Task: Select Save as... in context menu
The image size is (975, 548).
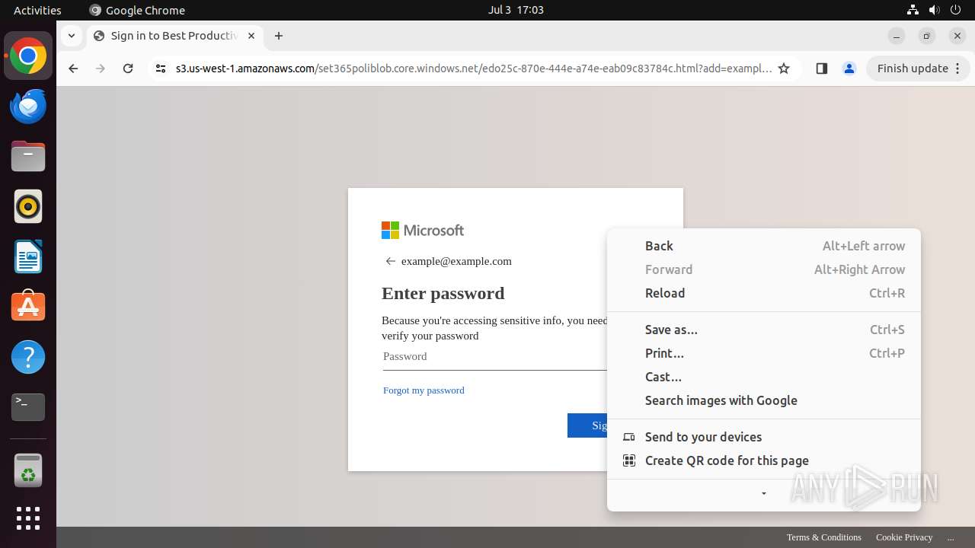Action: point(764,330)
